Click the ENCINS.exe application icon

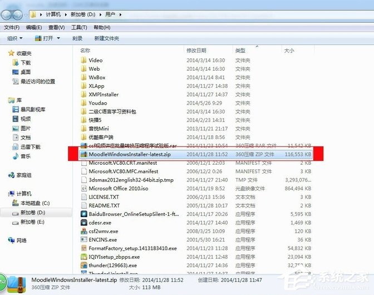point(83,239)
